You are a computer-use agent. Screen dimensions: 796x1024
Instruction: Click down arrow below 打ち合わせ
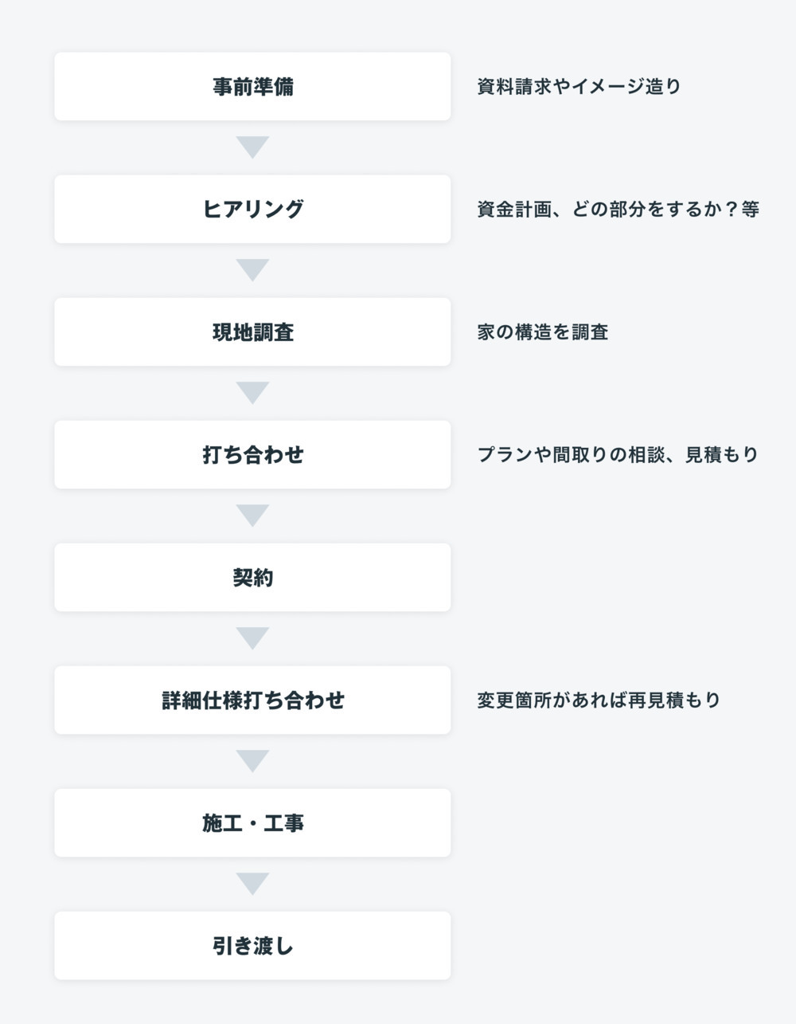252,516
